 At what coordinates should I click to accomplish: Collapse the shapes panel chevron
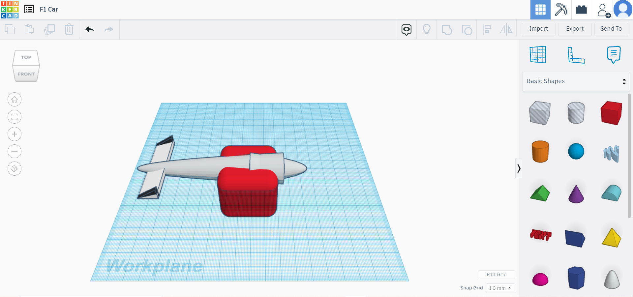pos(519,168)
